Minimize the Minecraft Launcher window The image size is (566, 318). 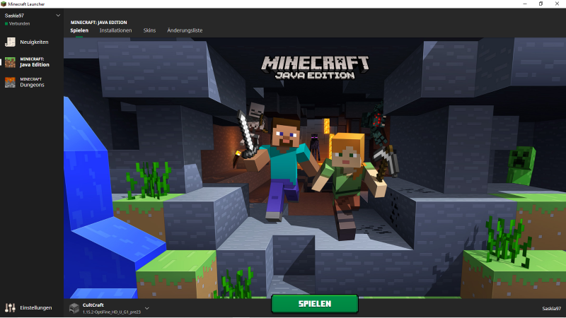(521, 4)
